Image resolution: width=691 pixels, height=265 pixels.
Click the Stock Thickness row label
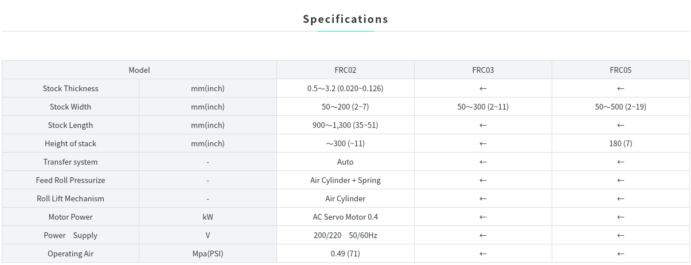[x=71, y=88]
